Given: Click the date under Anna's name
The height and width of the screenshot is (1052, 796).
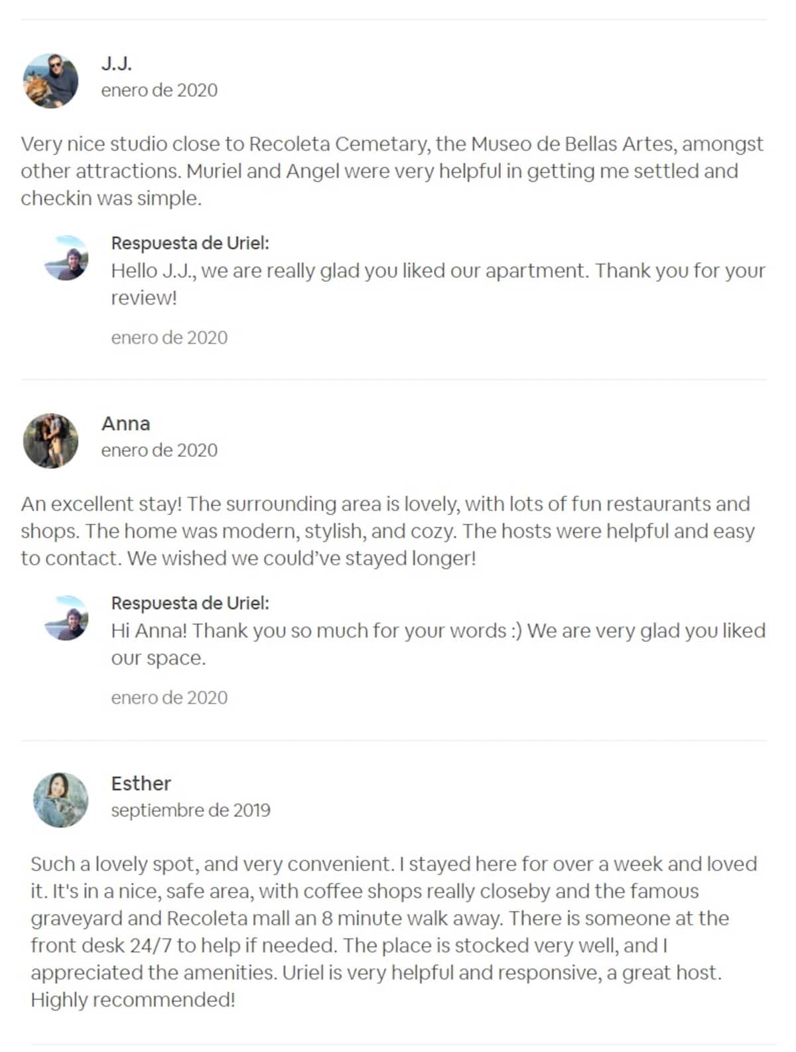Looking at the screenshot, I should click(x=159, y=450).
